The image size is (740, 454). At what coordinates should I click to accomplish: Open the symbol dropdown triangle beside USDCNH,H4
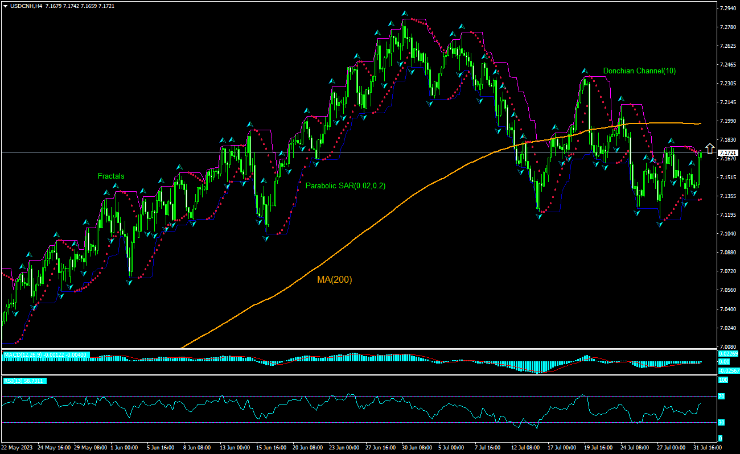(x=6, y=6)
